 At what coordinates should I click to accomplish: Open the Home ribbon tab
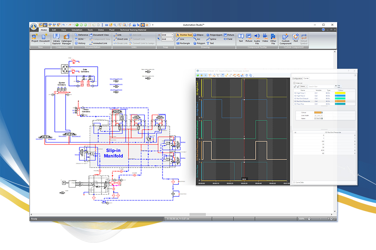43,30
